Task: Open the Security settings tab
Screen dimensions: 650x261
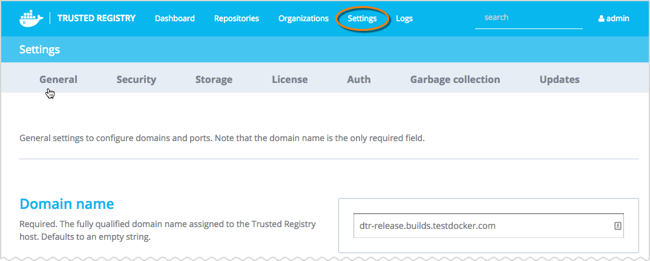Action: pyautogui.click(x=136, y=79)
